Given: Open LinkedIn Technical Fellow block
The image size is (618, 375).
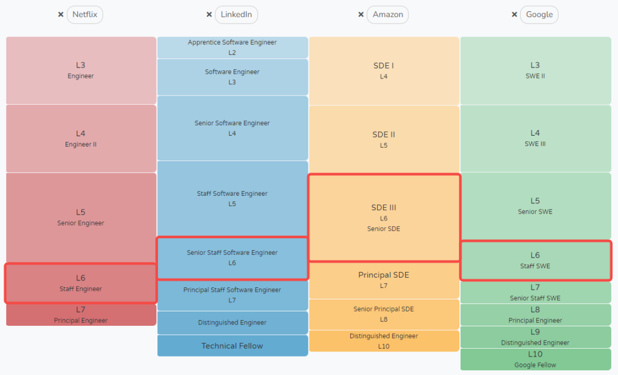Looking at the screenshot, I should coord(232,346).
